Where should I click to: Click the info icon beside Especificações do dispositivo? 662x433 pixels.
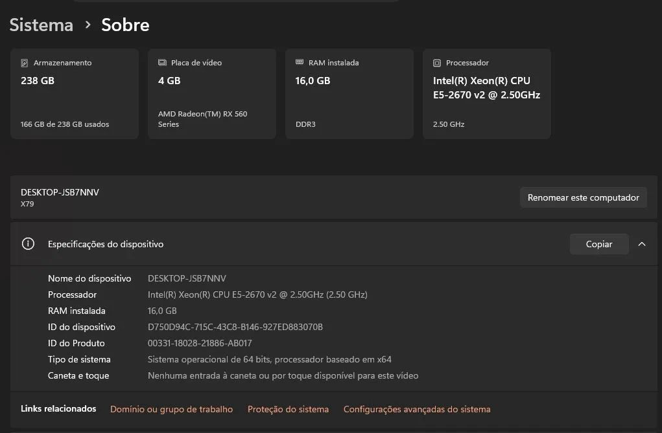[29, 244]
